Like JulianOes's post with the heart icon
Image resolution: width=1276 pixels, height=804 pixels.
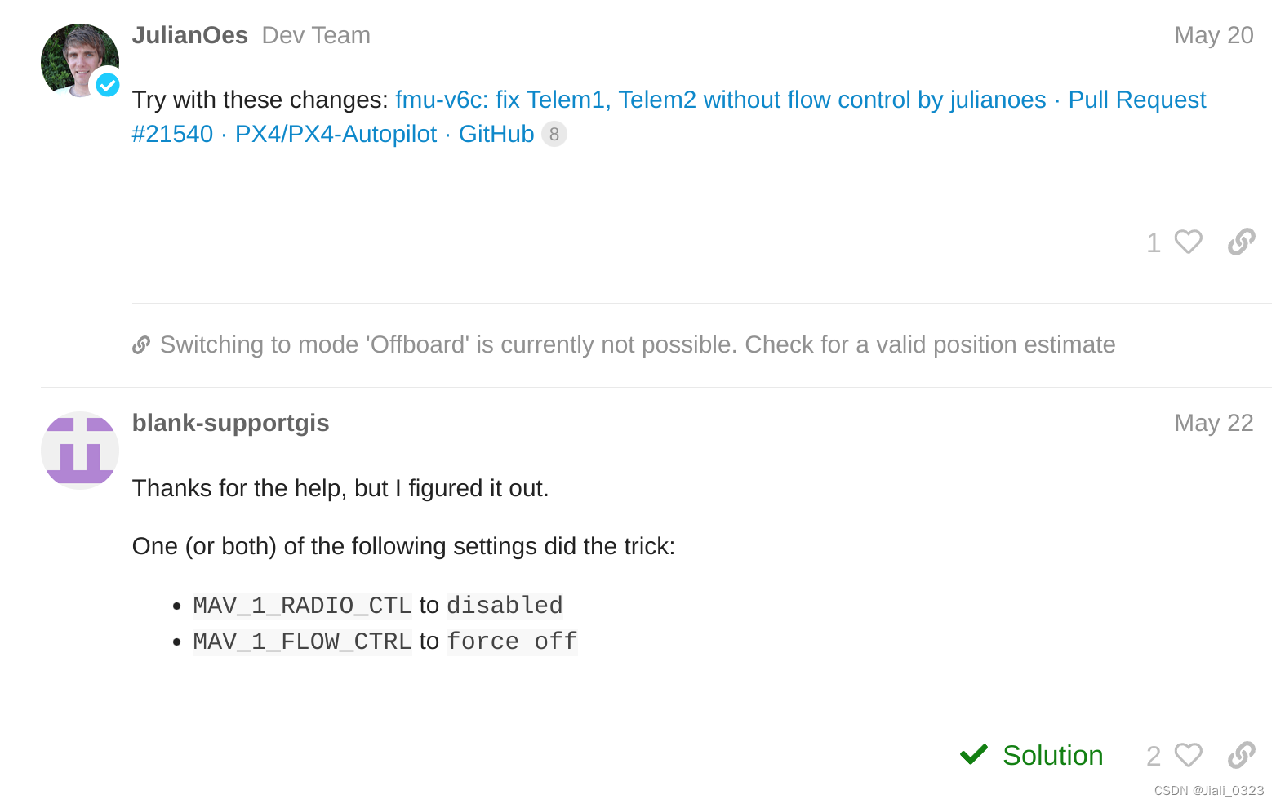(1187, 242)
